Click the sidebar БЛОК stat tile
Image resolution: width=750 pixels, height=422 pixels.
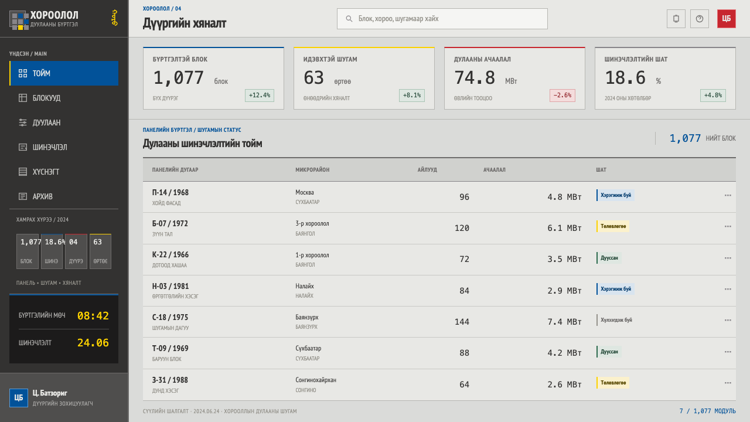pos(28,251)
